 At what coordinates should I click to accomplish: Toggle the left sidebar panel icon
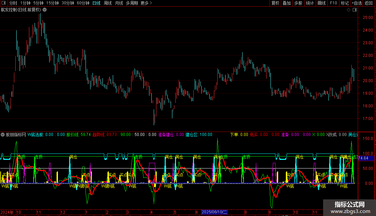pos(4,3)
